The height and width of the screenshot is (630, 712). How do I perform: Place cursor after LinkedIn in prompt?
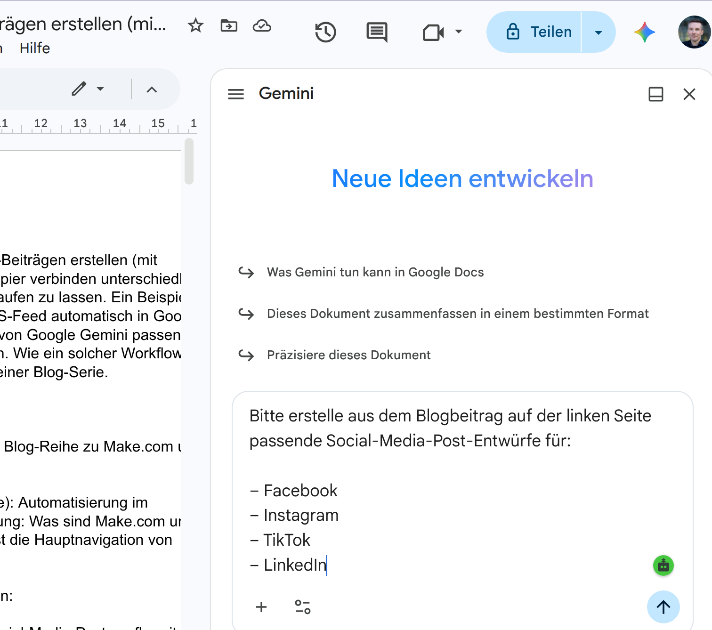(x=327, y=565)
